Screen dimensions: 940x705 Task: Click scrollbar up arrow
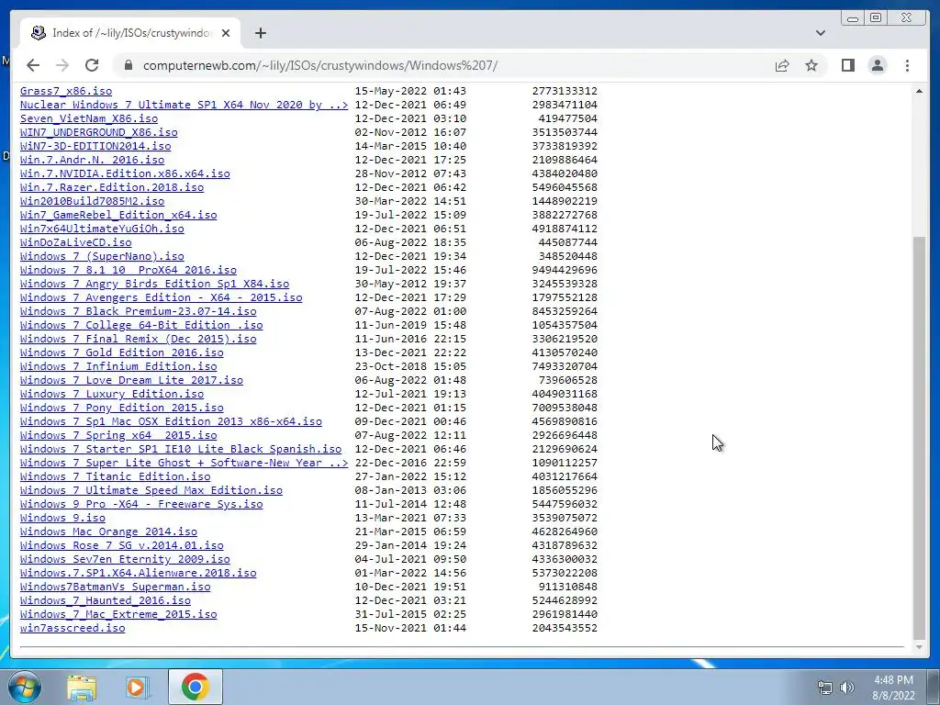pos(919,91)
